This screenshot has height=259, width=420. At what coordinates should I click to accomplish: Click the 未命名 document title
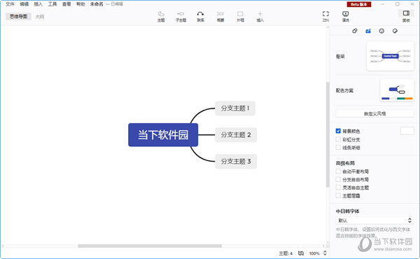coord(97,4)
